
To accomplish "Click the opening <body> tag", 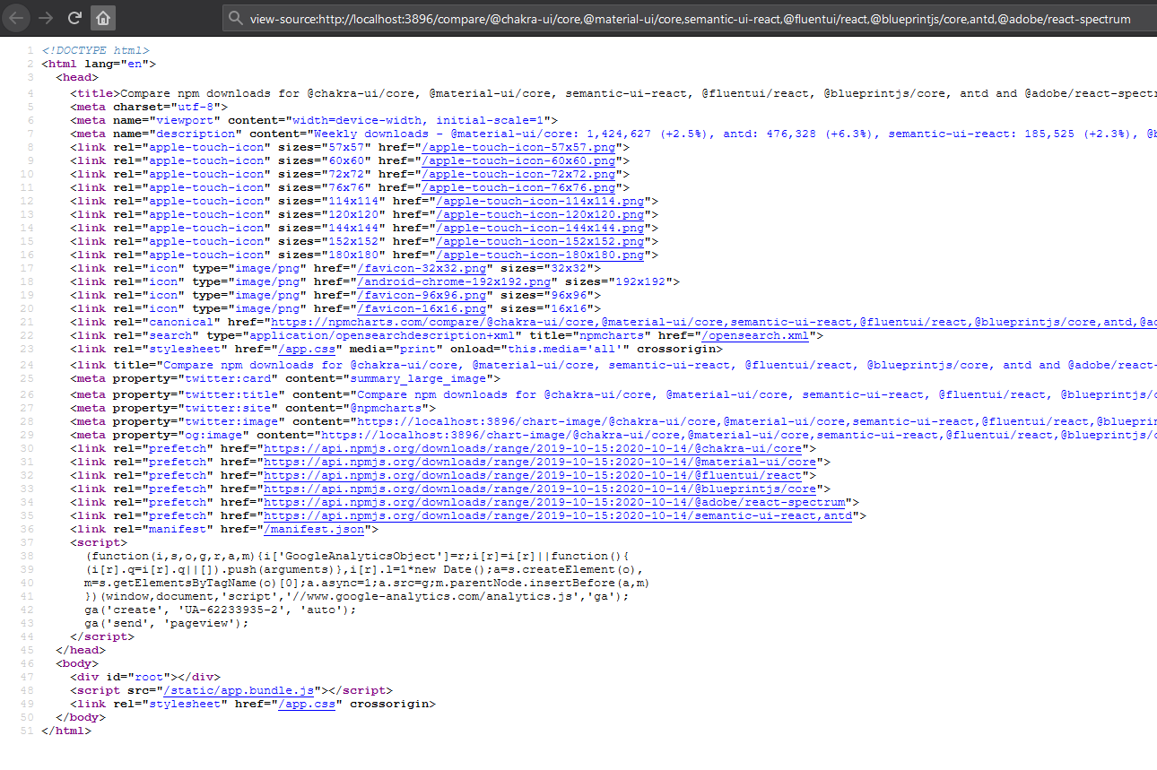I will [77, 663].
